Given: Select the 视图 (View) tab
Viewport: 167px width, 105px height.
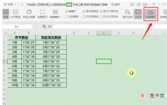Looking at the screenshot, I should (69, 5).
